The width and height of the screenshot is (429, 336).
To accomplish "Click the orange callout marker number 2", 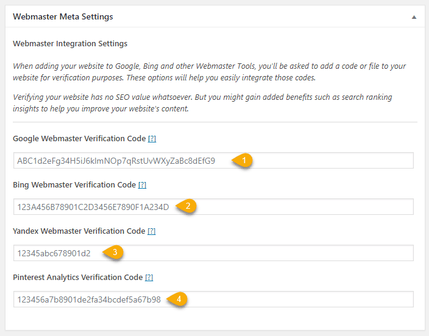I will coord(188,206).
